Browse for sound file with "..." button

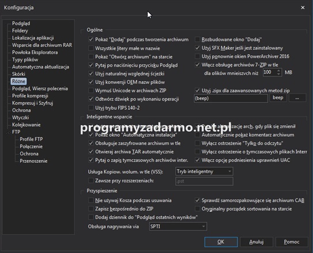[x=297, y=98]
